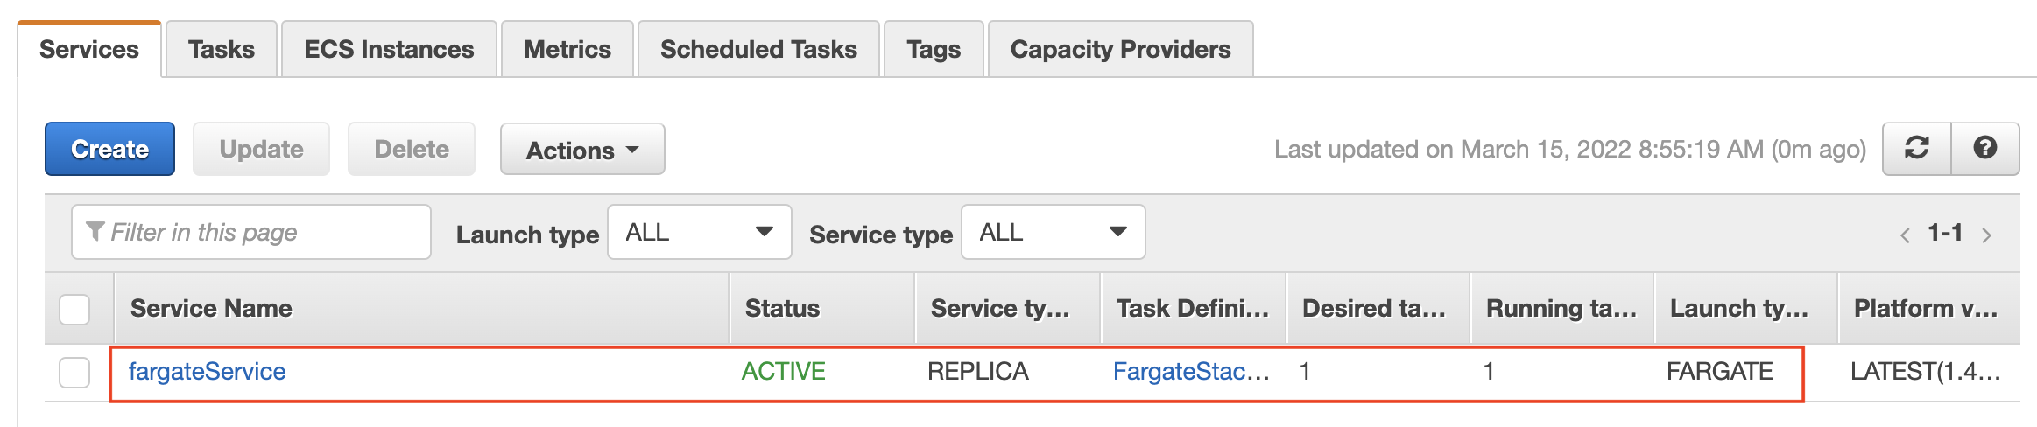Expand the Launch type dropdown
Image resolution: width=2037 pixels, height=427 pixels.
[700, 232]
